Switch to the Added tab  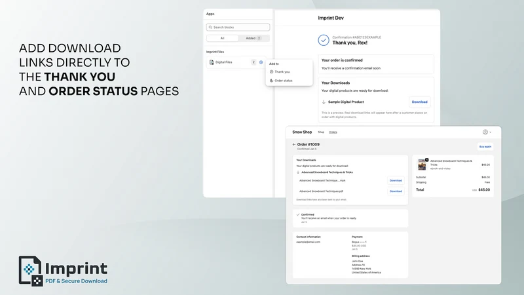pos(253,38)
